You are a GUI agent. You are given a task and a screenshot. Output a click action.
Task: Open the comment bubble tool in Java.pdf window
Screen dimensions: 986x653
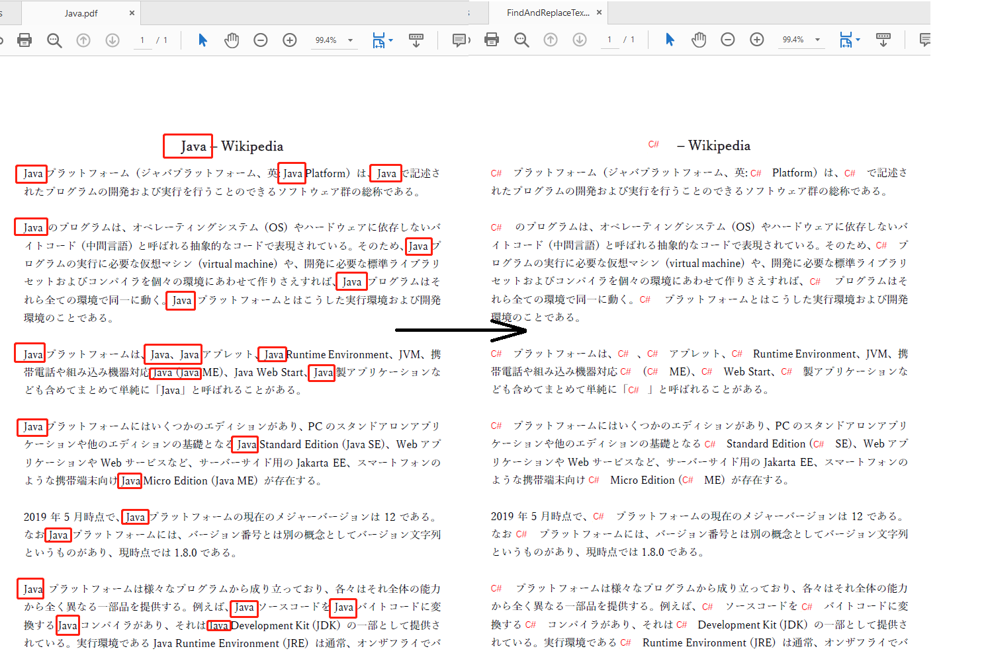point(459,40)
